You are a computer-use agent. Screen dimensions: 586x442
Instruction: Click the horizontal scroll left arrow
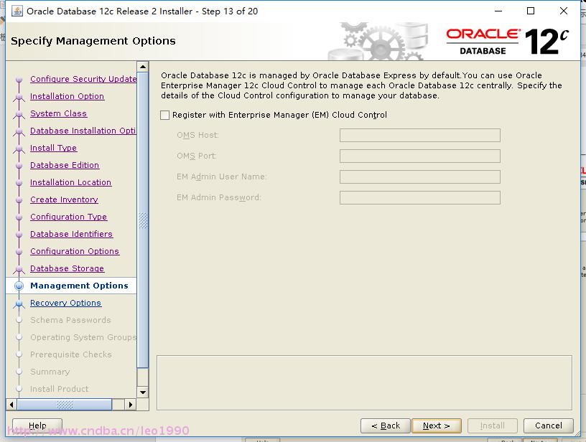(11, 405)
